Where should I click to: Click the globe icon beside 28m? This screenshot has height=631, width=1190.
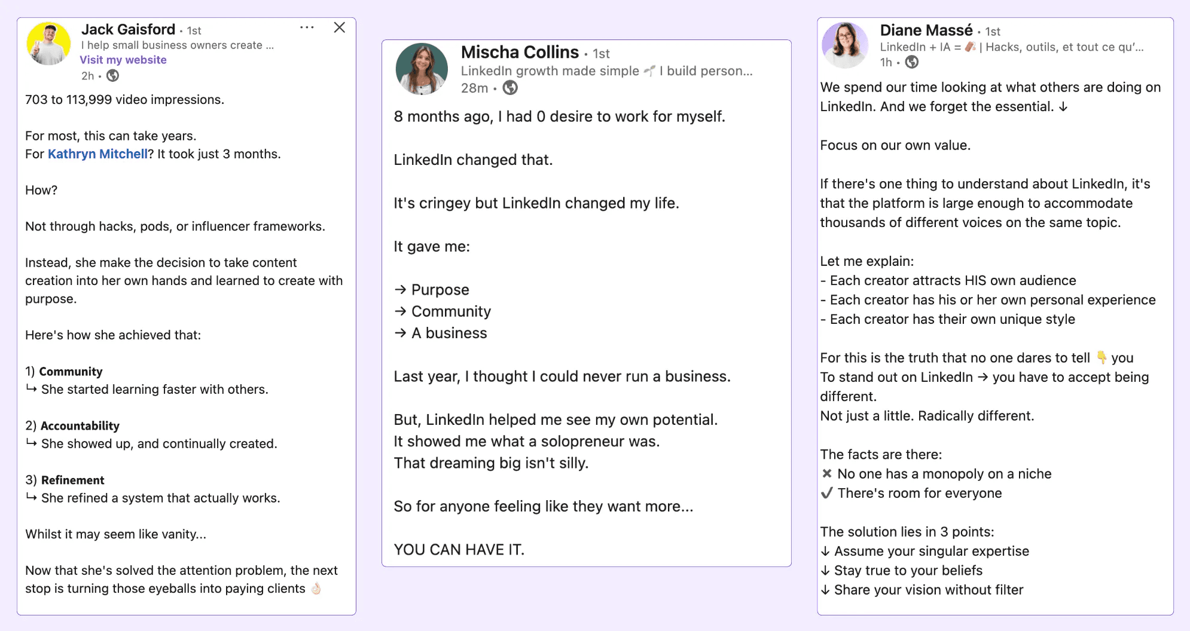(x=510, y=88)
